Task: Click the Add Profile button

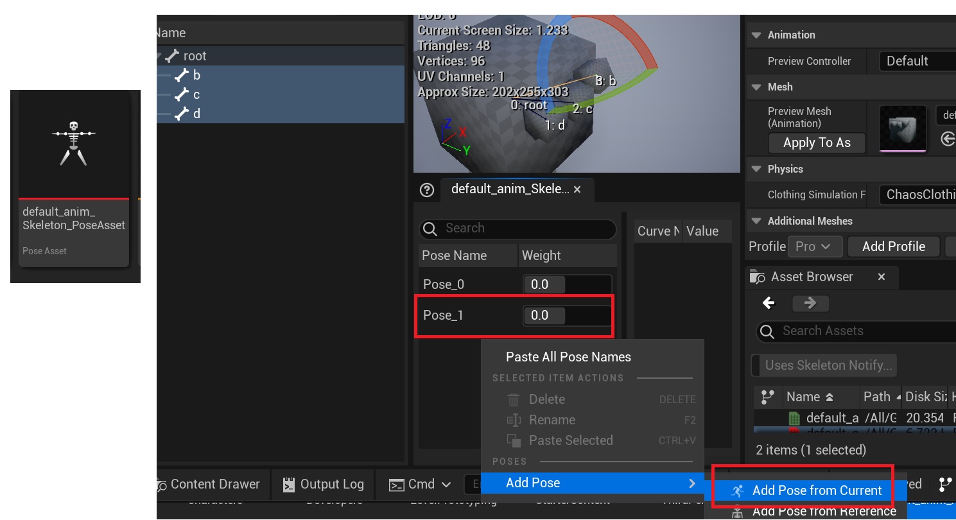Action: pos(894,247)
